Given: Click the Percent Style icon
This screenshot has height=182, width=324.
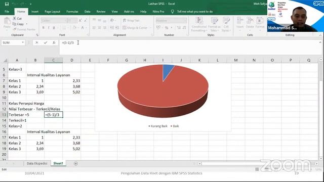Looking at the screenshot, I should [167, 28].
